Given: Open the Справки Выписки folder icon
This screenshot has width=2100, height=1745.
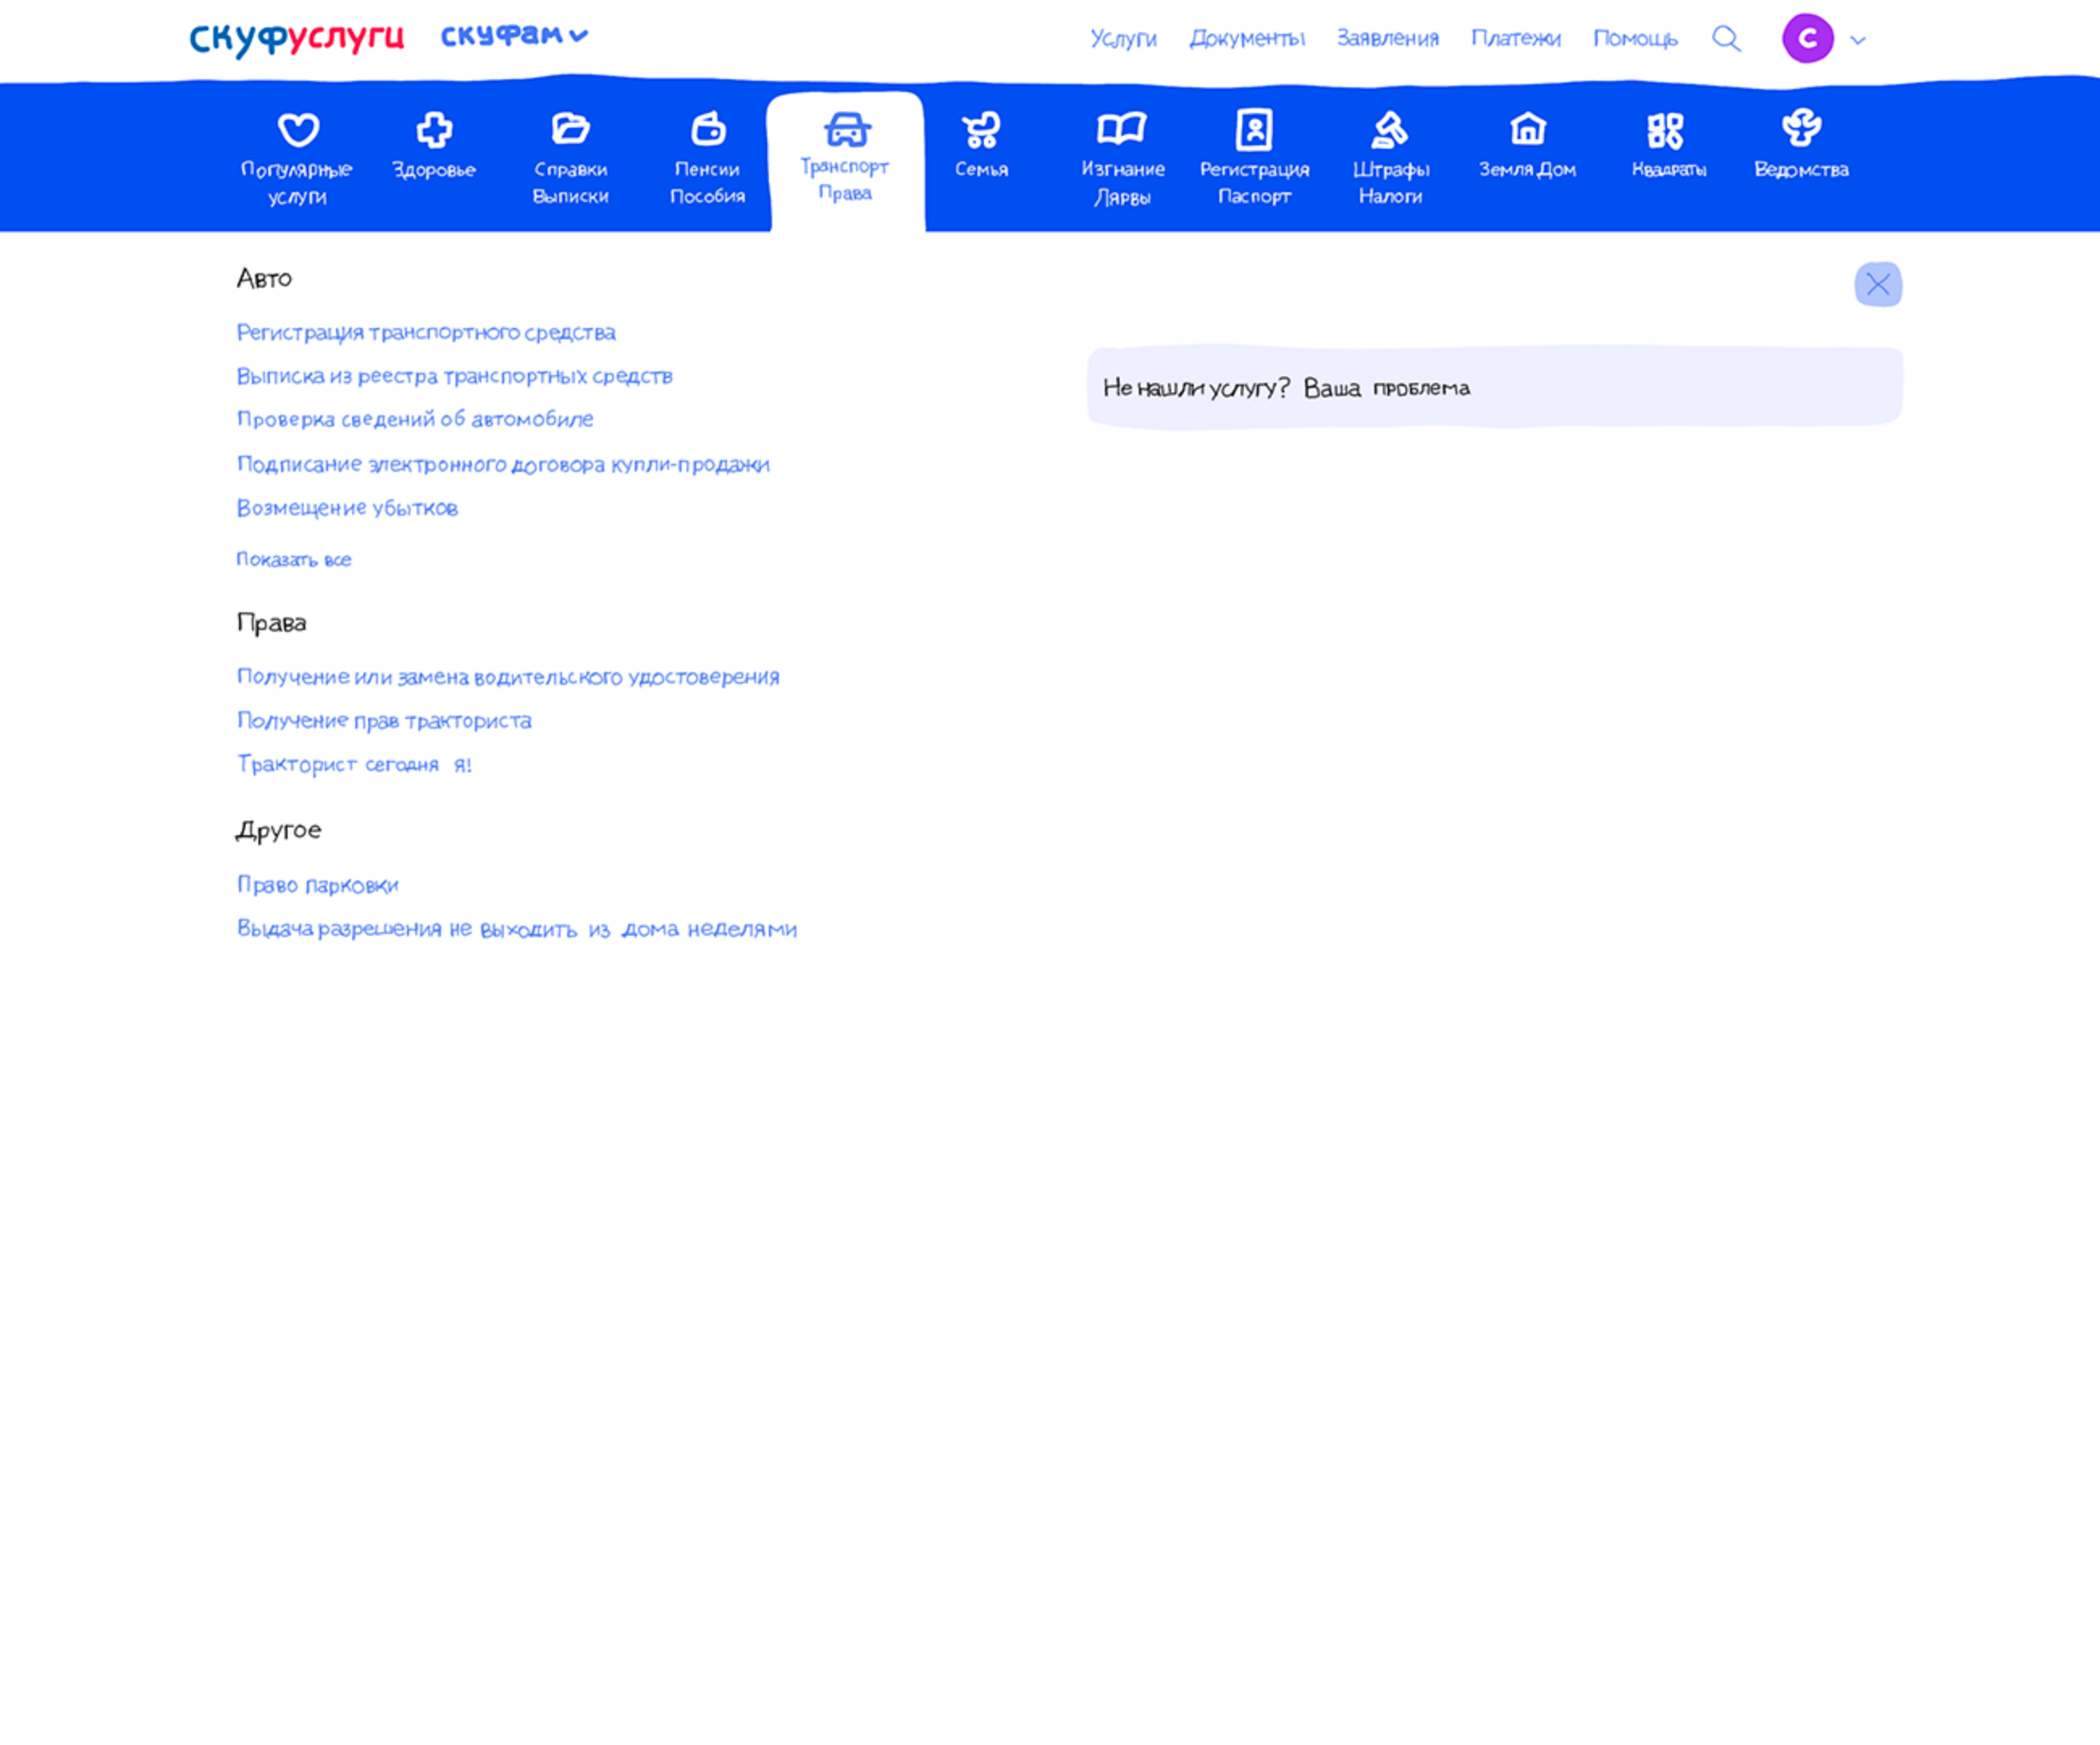Looking at the screenshot, I should tap(570, 129).
